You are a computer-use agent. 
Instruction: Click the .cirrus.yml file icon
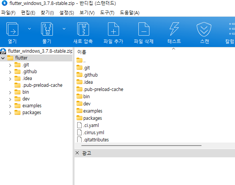(x=79, y=132)
